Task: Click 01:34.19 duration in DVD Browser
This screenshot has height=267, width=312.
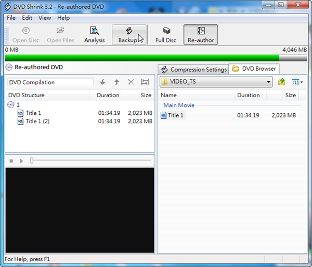Action: coord(248,115)
